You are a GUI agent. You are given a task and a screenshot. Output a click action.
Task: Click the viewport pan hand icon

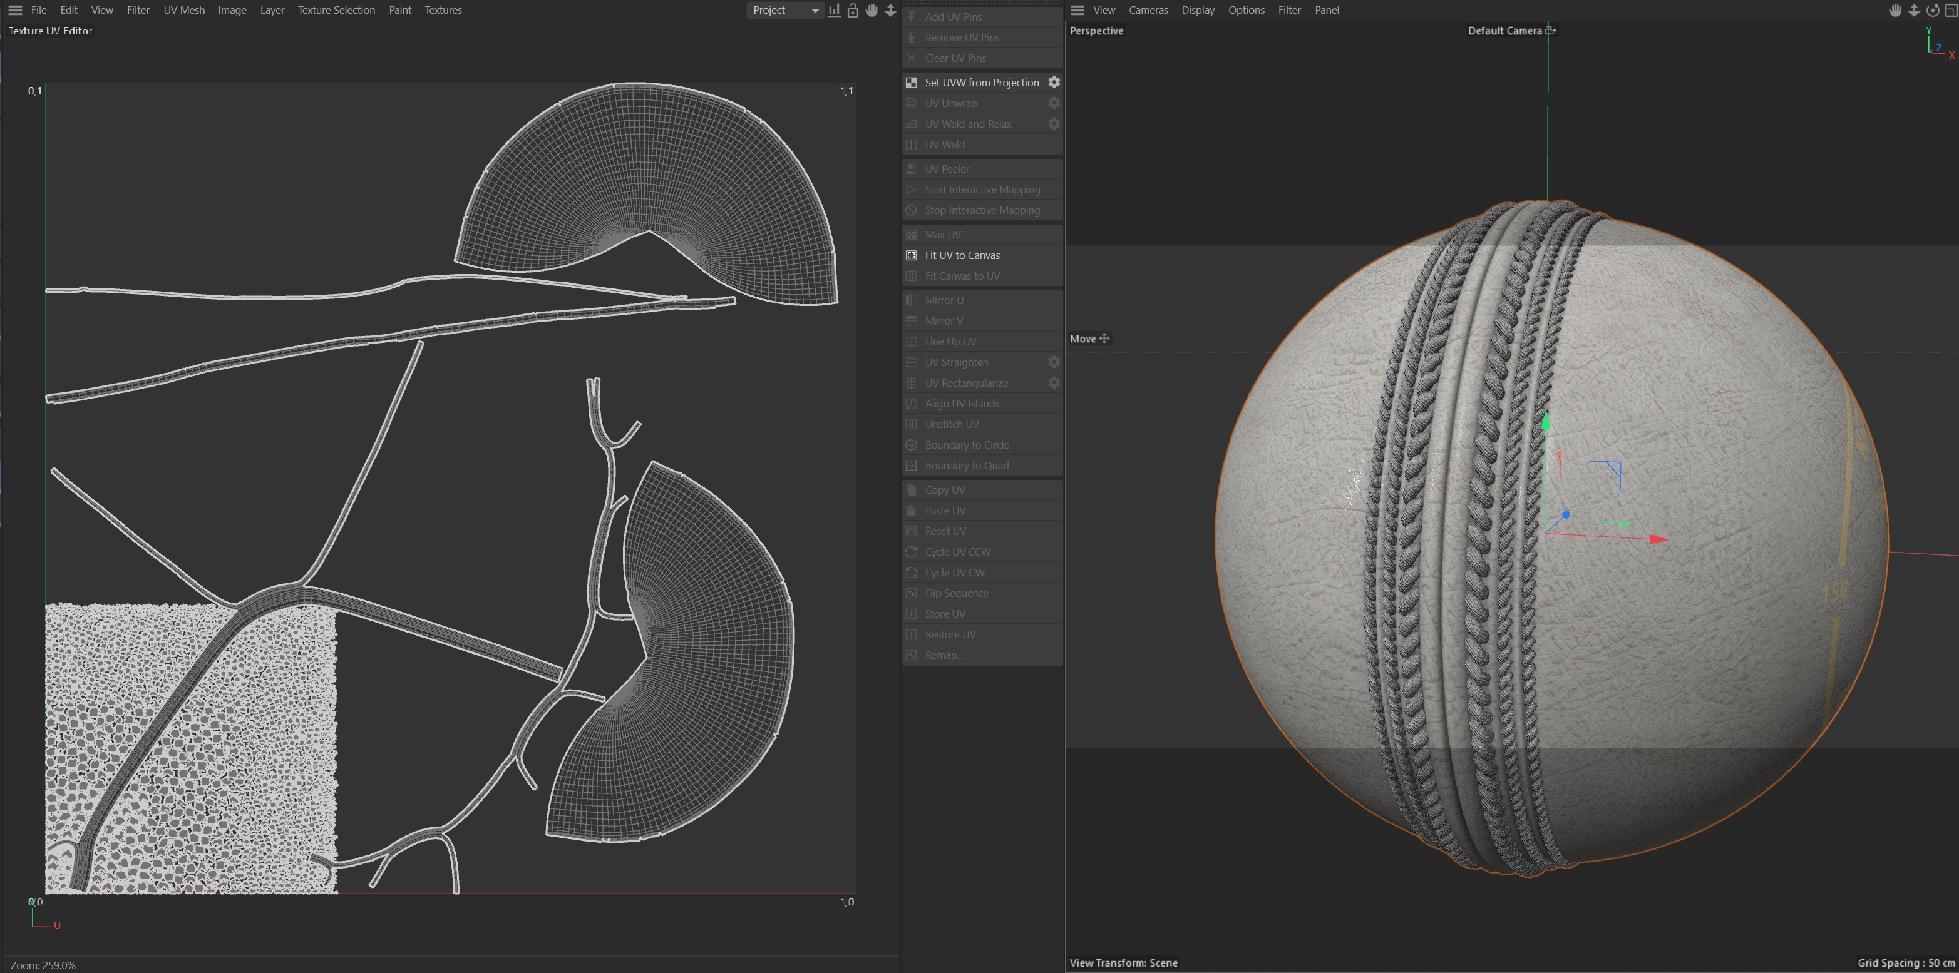[x=1895, y=10]
